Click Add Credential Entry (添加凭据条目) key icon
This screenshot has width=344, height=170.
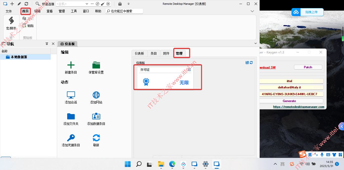click(x=71, y=140)
